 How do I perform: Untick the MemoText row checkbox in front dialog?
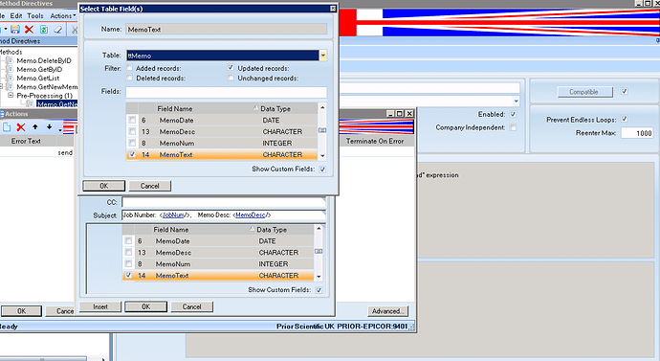click(x=133, y=154)
